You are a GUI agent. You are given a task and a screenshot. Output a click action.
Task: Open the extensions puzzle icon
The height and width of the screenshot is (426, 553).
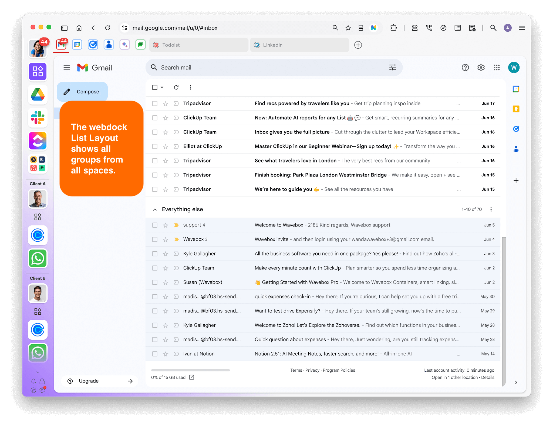tap(394, 28)
